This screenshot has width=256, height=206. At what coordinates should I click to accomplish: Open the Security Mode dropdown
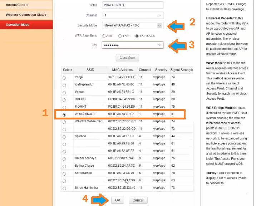tap(159, 26)
